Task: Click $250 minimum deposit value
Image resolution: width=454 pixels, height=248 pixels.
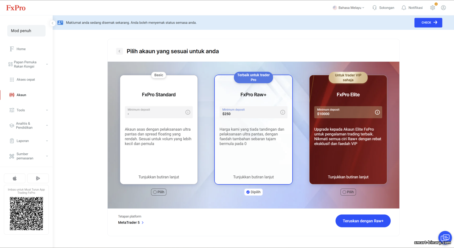Action: (x=226, y=114)
